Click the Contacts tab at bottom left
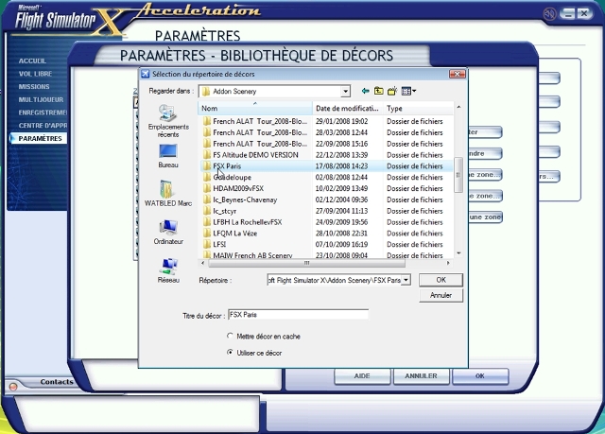The image size is (605, 434). coord(57,382)
